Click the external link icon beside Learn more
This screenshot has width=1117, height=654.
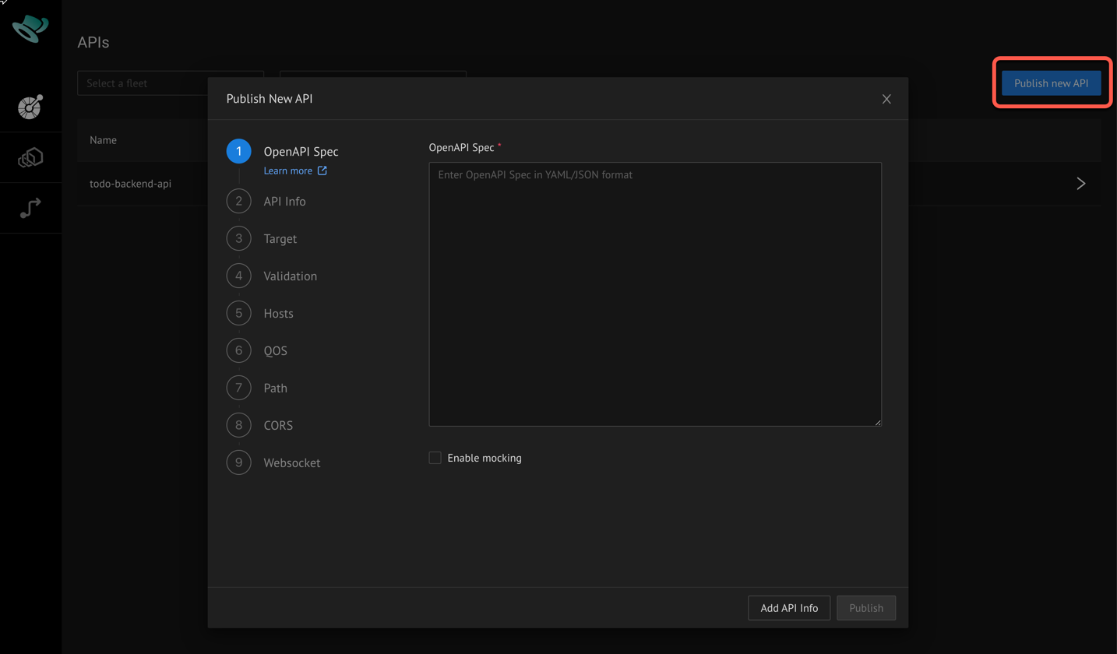click(322, 171)
